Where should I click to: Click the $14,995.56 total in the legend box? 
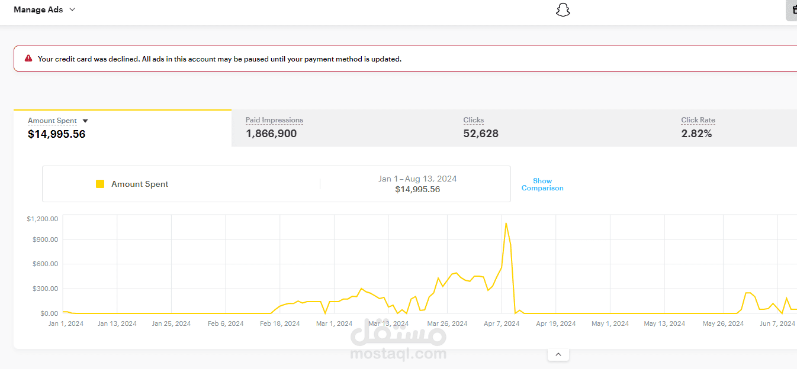(x=417, y=190)
